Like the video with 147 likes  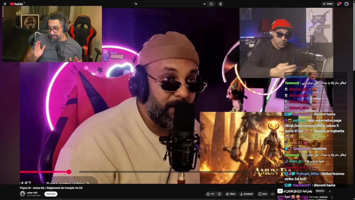coord(210,194)
